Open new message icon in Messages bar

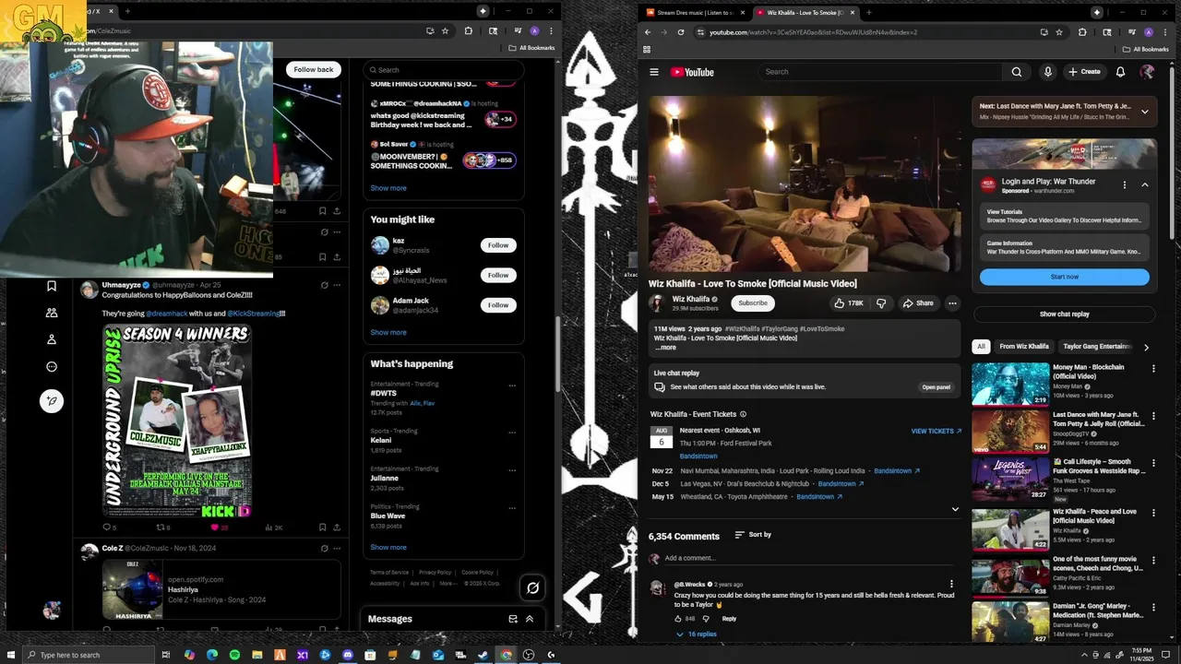513,619
